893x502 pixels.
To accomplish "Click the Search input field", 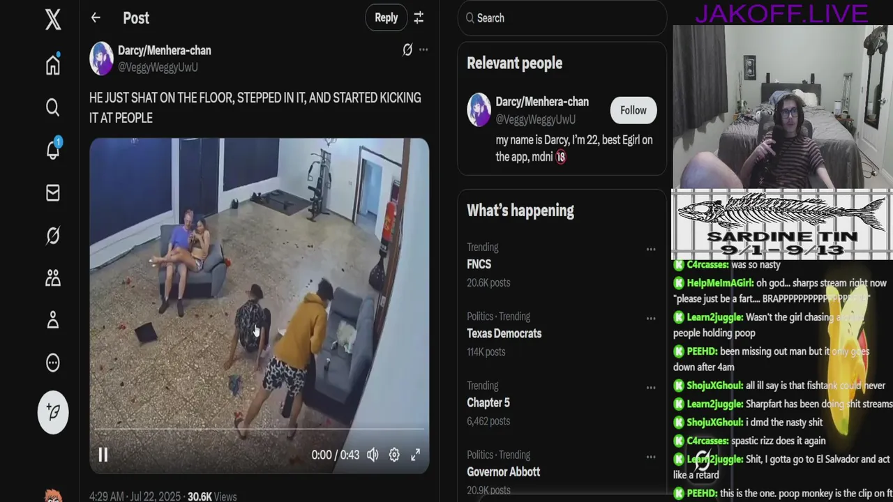I will tap(562, 18).
